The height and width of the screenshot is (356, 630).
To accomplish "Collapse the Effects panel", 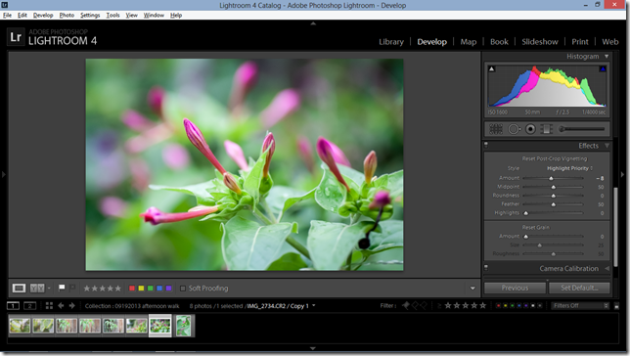I will tap(607, 146).
